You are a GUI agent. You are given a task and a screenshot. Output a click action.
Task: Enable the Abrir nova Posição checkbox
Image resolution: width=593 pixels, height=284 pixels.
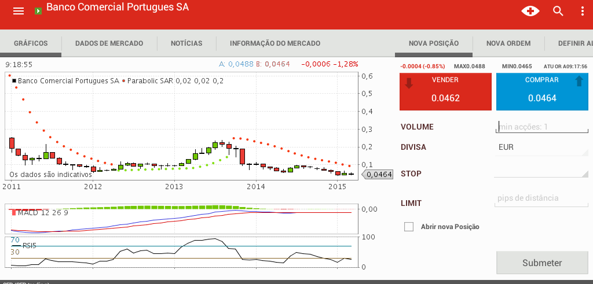[x=409, y=227]
